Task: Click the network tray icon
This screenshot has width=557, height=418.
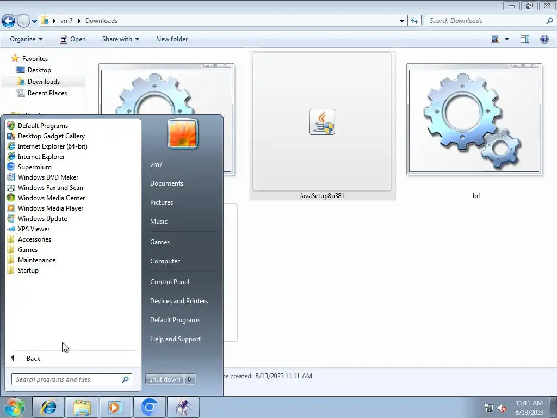Action: click(x=489, y=408)
